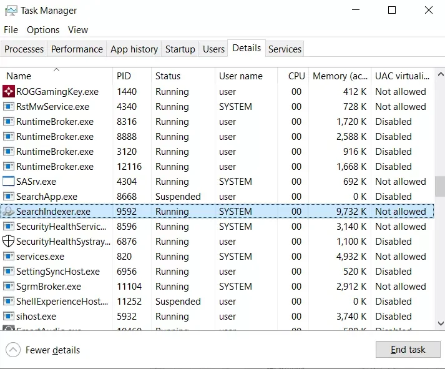This screenshot has height=369, width=445.
Task: Click memory value 9,732 K
Action: (x=351, y=212)
